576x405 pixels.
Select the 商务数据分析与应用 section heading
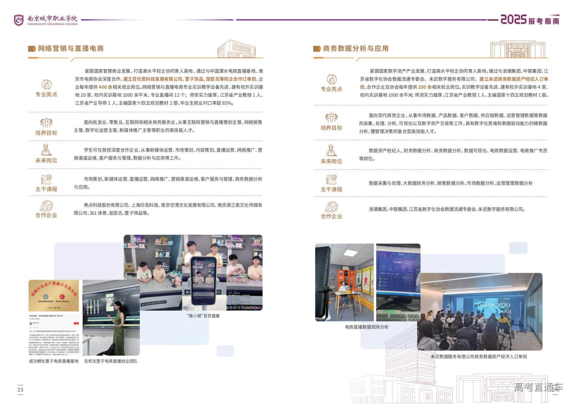(x=355, y=49)
